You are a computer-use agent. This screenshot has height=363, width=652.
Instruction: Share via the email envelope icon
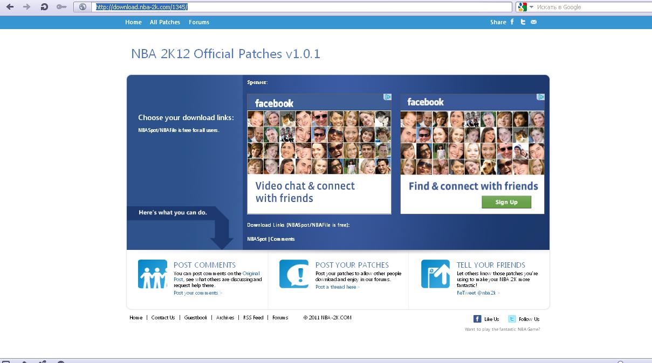(x=533, y=22)
